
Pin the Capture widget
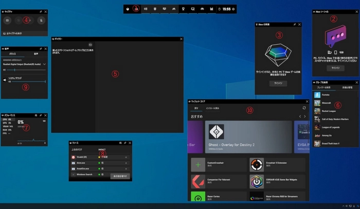click(41, 12)
